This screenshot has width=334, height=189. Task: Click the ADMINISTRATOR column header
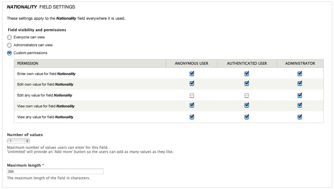(300, 64)
